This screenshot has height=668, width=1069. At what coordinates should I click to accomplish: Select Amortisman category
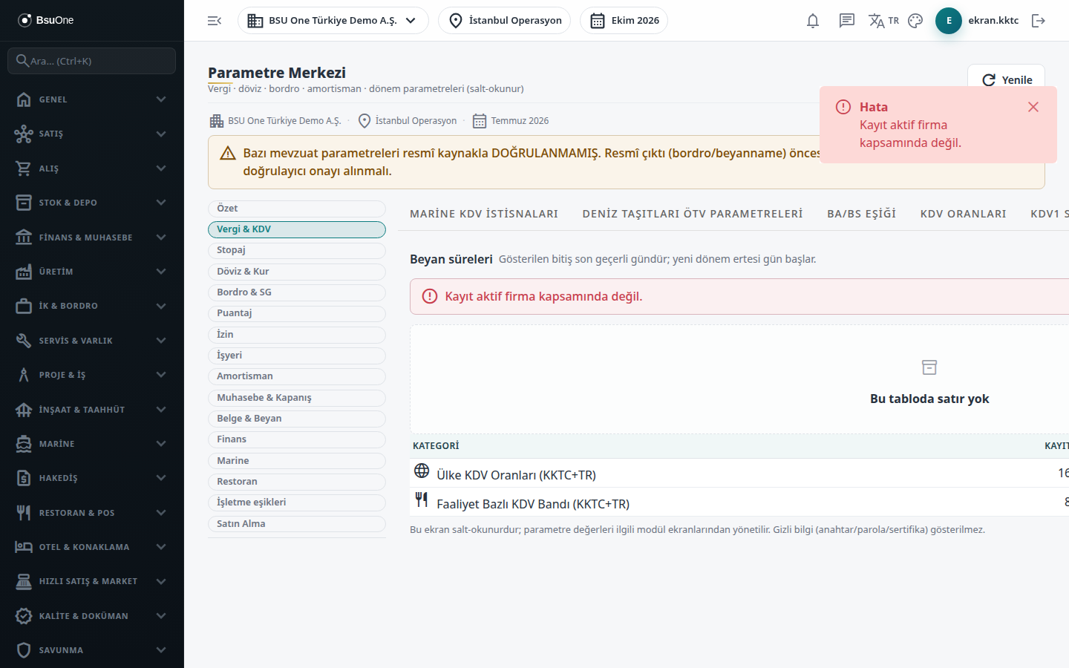coord(297,376)
